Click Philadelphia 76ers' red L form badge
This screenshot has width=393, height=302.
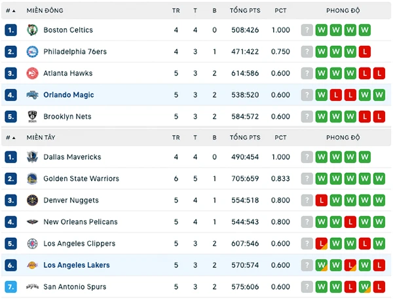pyautogui.click(x=365, y=52)
